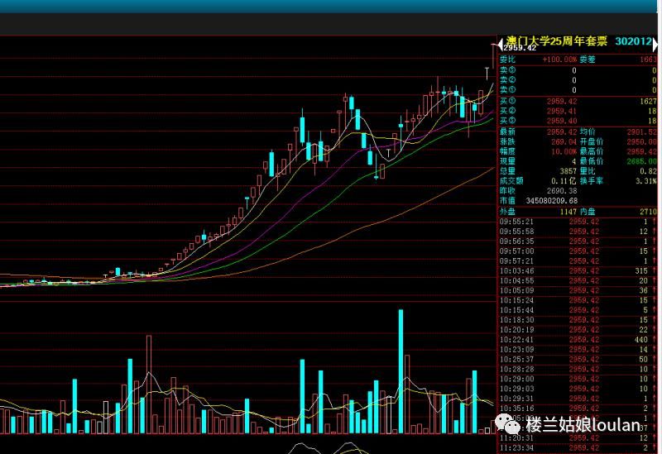Click the 2959.42 price label on chart
This screenshot has width=662, height=454.
[520, 48]
